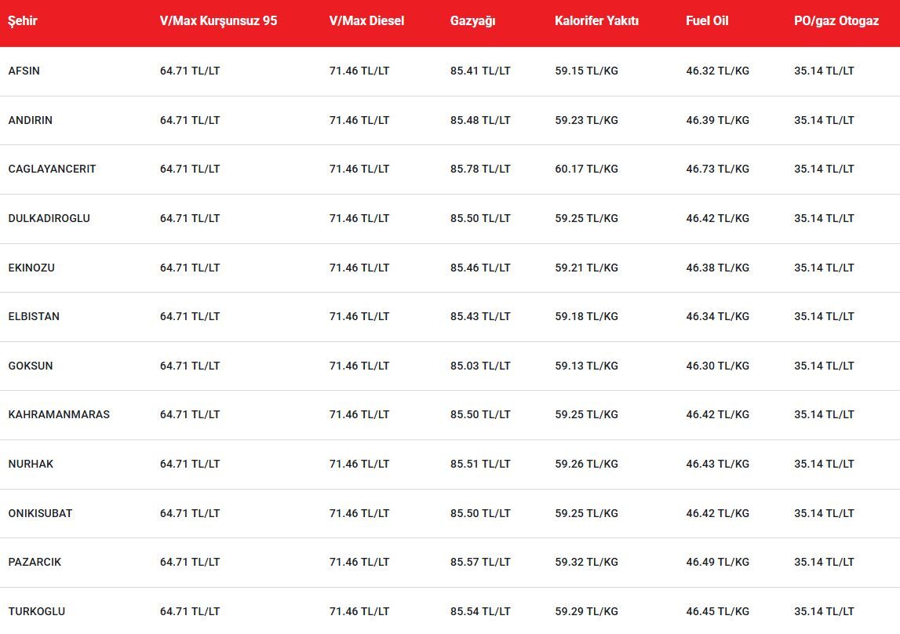
Task: Click the Şehir column header
Action: tap(23, 21)
